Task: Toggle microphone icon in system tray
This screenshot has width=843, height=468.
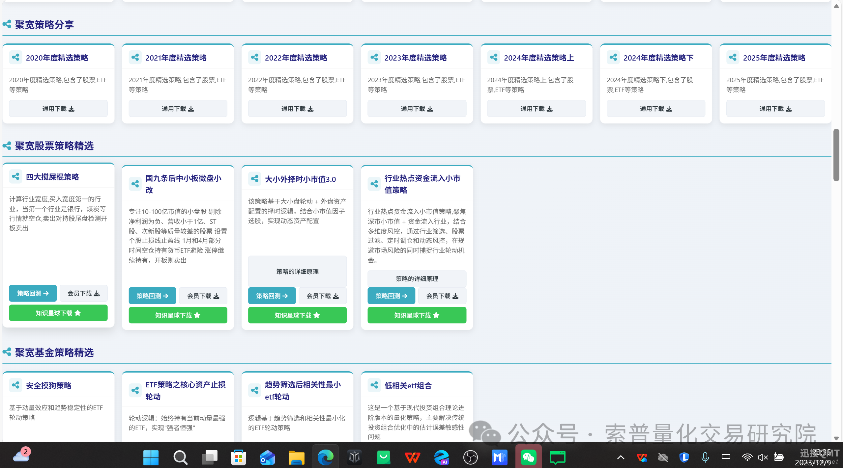Action: [x=705, y=457]
